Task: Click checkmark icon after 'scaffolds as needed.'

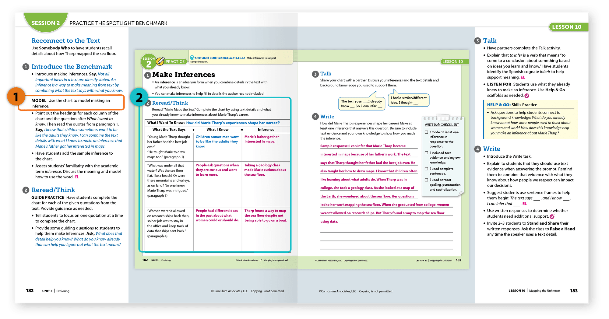Action: pyautogui.click(x=527, y=95)
